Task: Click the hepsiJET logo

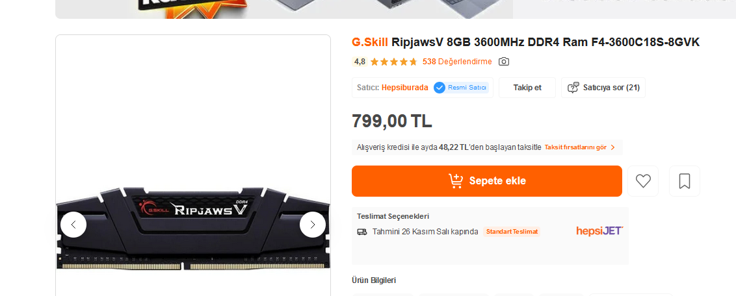Action: 599,230
